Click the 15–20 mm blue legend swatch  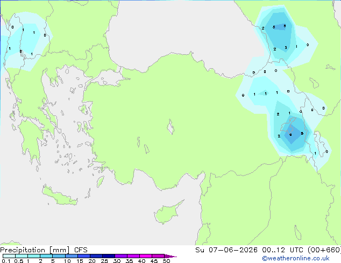coord(84,256)
